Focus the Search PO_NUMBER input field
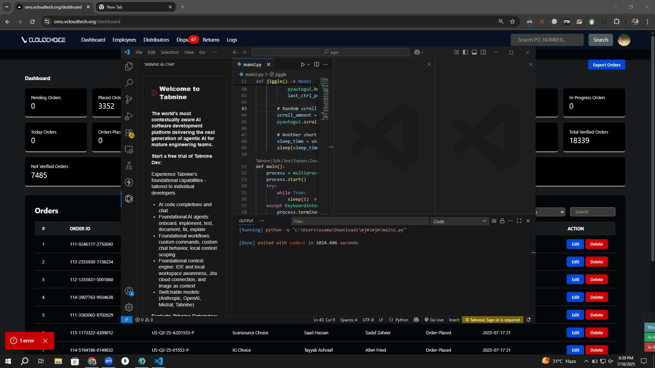 pos(547,40)
